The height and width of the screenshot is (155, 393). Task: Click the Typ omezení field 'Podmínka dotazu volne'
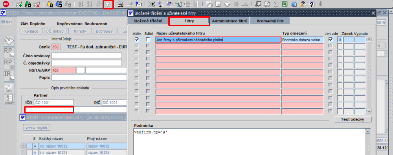[302, 40]
